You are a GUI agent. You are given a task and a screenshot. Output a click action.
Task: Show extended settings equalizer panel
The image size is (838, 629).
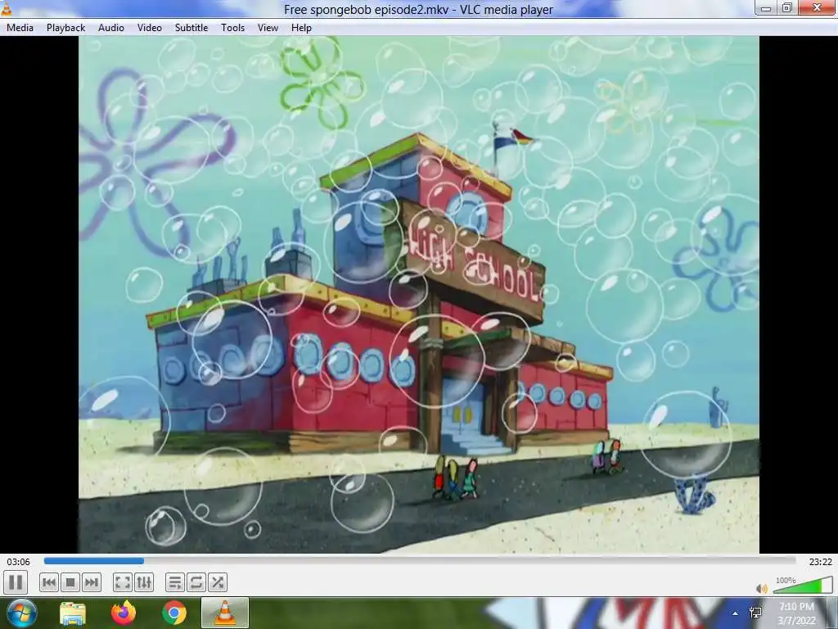144,582
